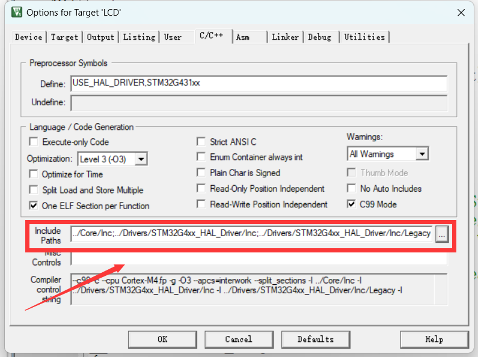Select the Listing tab
Image resolution: width=478 pixels, height=357 pixels.
[139, 37]
